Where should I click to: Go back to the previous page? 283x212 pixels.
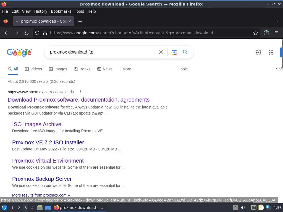pos(7,33)
